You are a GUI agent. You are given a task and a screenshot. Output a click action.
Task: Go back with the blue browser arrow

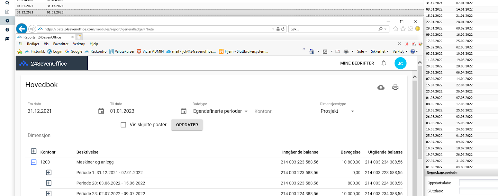21,29
